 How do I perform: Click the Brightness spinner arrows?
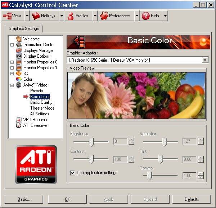131,141
